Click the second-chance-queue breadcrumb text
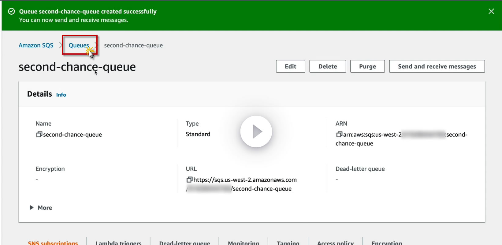This screenshot has width=502, height=245. click(133, 45)
